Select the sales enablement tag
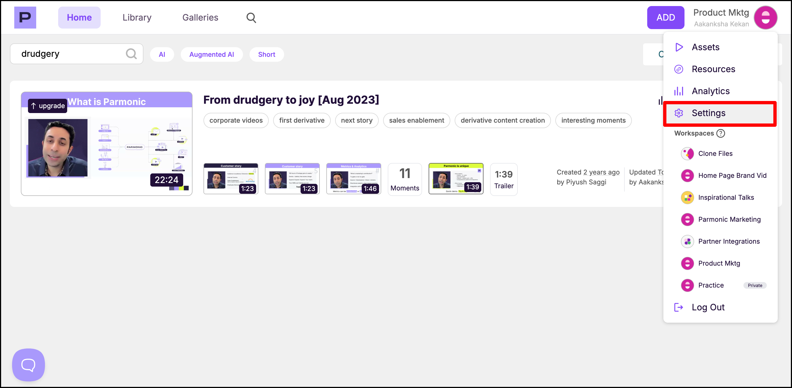 (416, 120)
